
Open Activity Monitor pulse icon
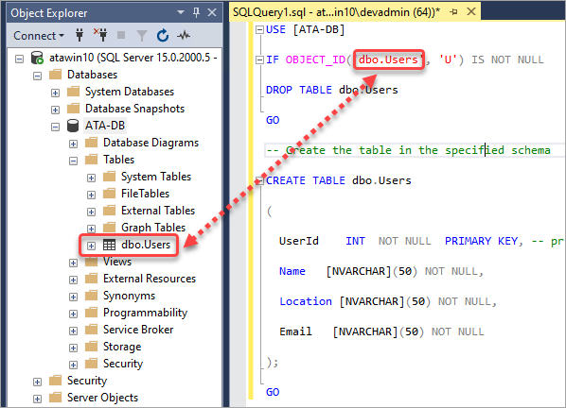[184, 35]
